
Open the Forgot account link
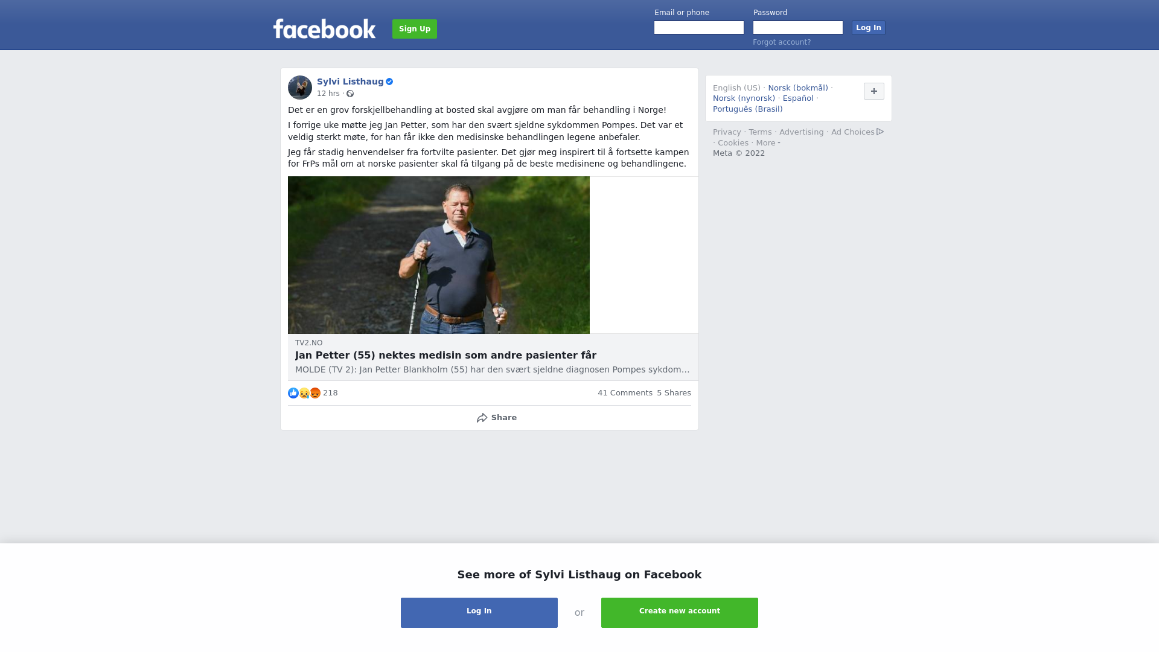tap(782, 42)
